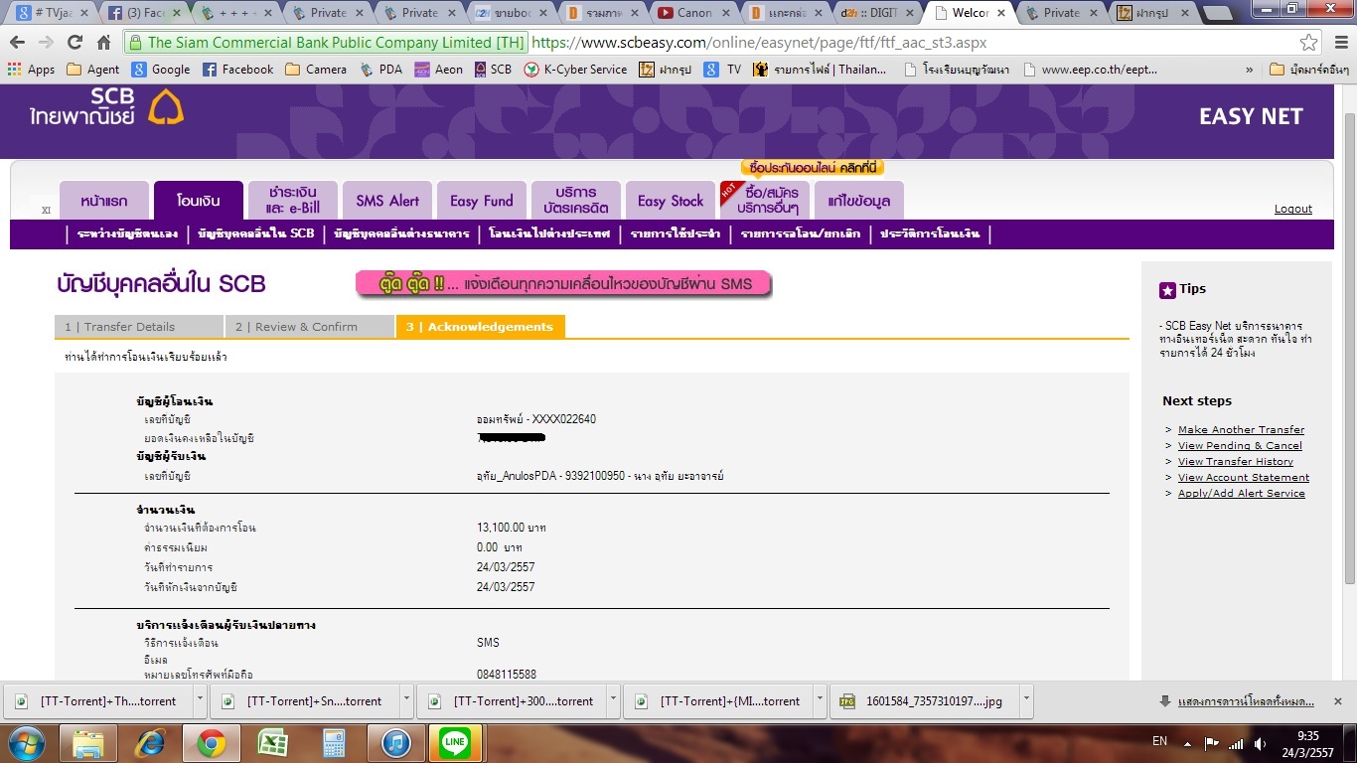Open the Facebook bookmark
Image resolution: width=1357 pixels, height=763 pixels.
pos(238,70)
